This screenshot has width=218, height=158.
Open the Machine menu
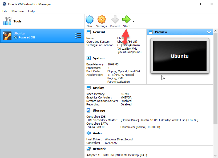[x=18, y=11]
